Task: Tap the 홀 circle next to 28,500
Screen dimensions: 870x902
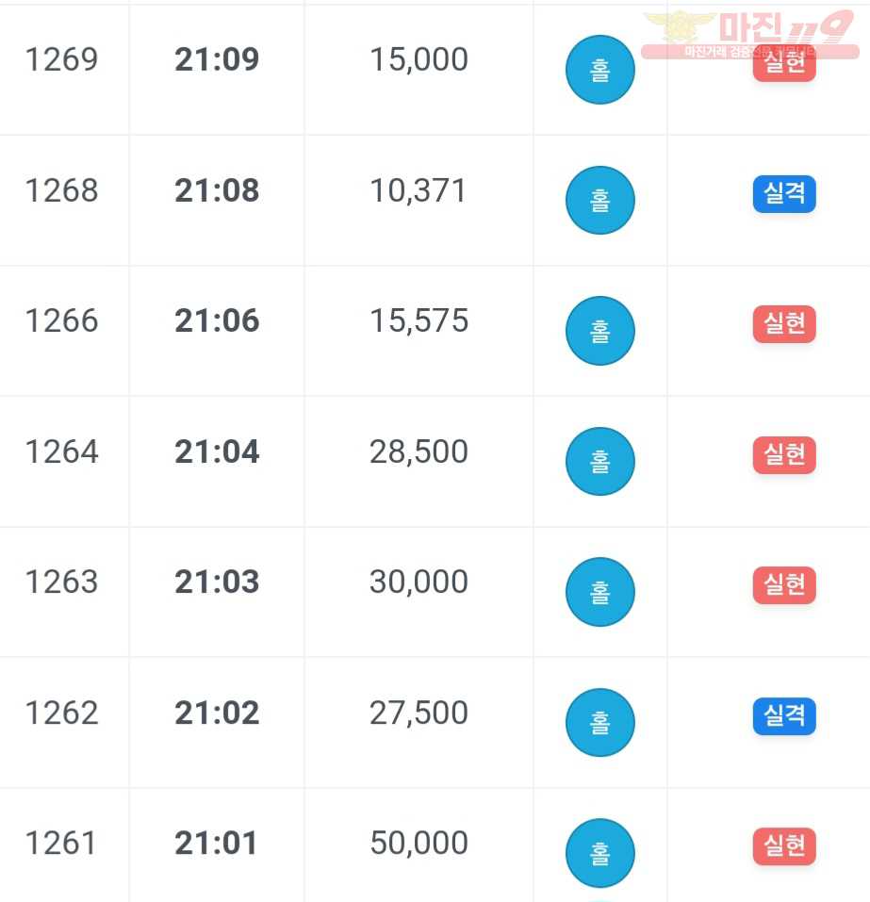Action: pyautogui.click(x=600, y=461)
